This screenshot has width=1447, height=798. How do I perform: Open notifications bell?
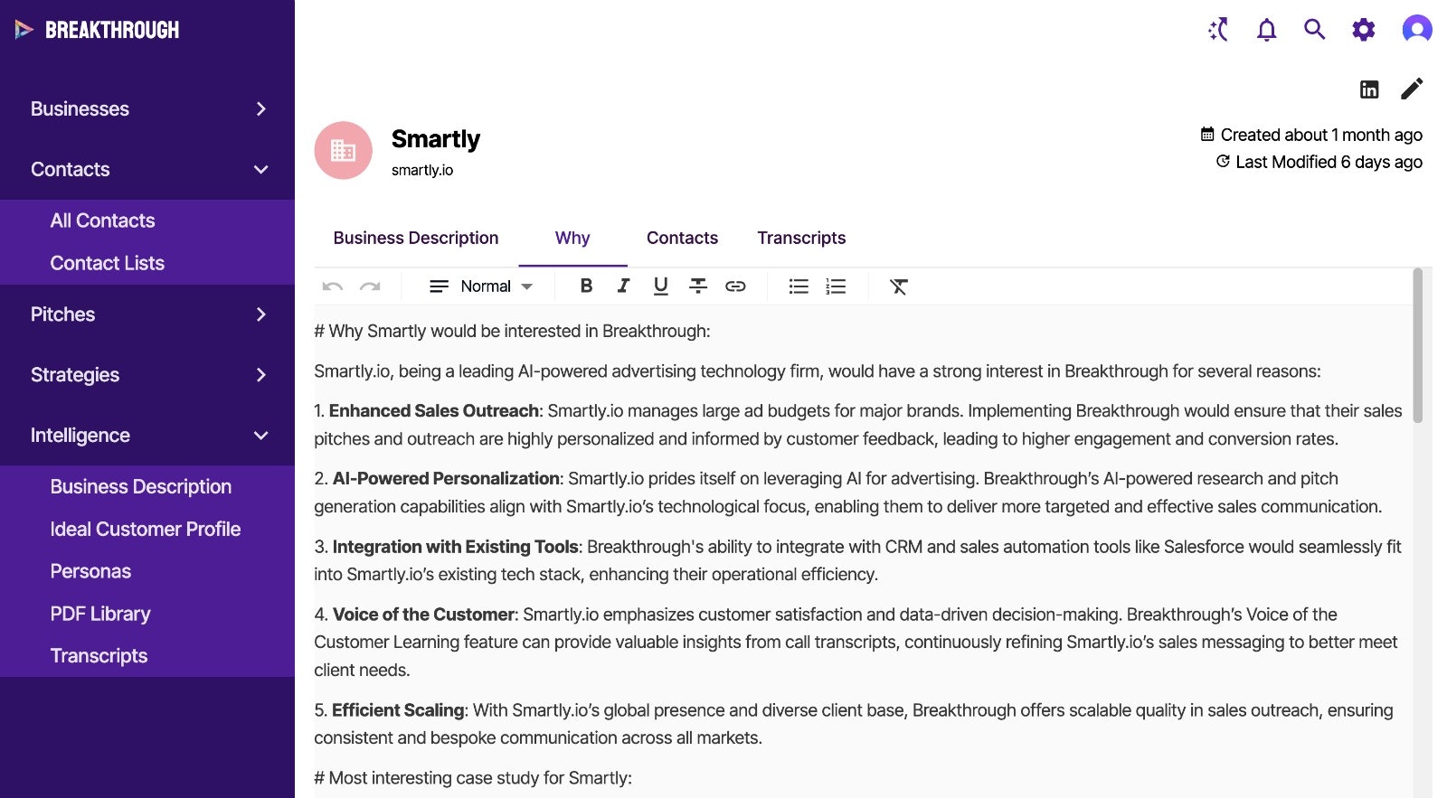pos(1267,30)
